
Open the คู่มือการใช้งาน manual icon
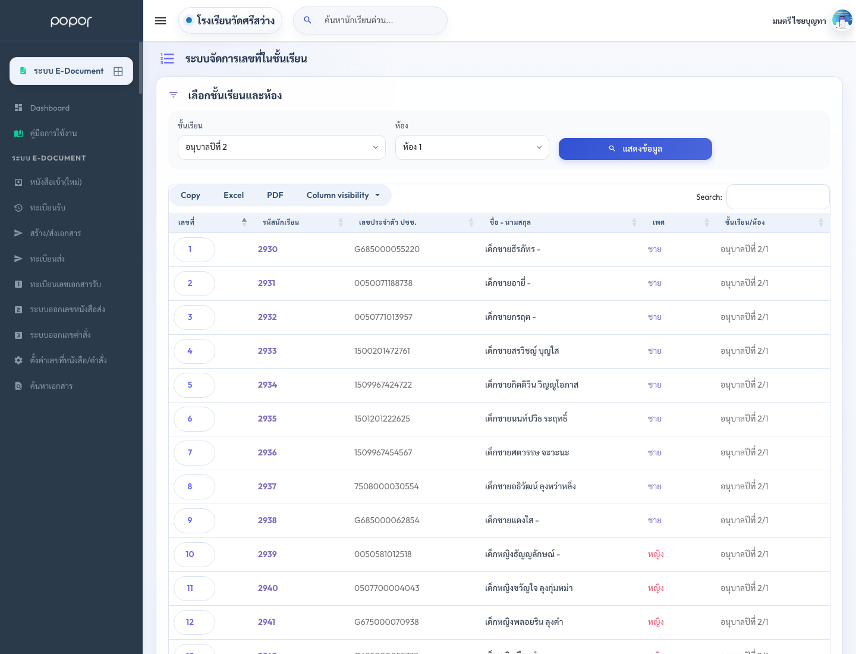[x=18, y=133]
